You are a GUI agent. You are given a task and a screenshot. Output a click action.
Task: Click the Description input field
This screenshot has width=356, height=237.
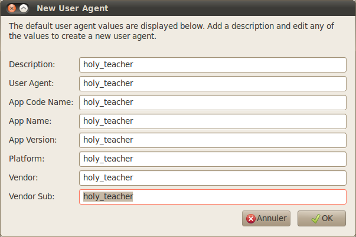tap(213, 64)
